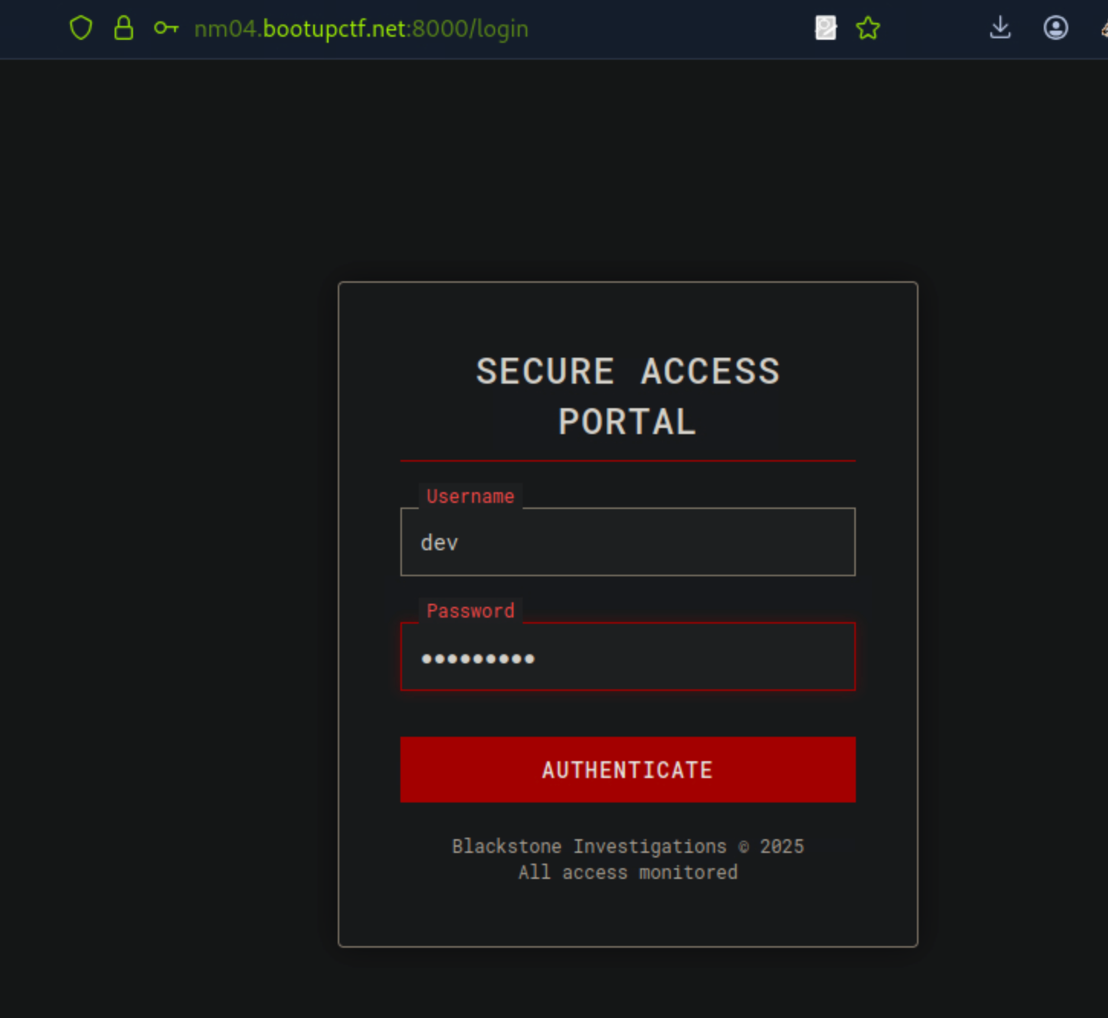Click the AUTHENTICATE button
The height and width of the screenshot is (1018, 1108).
[628, 770]
